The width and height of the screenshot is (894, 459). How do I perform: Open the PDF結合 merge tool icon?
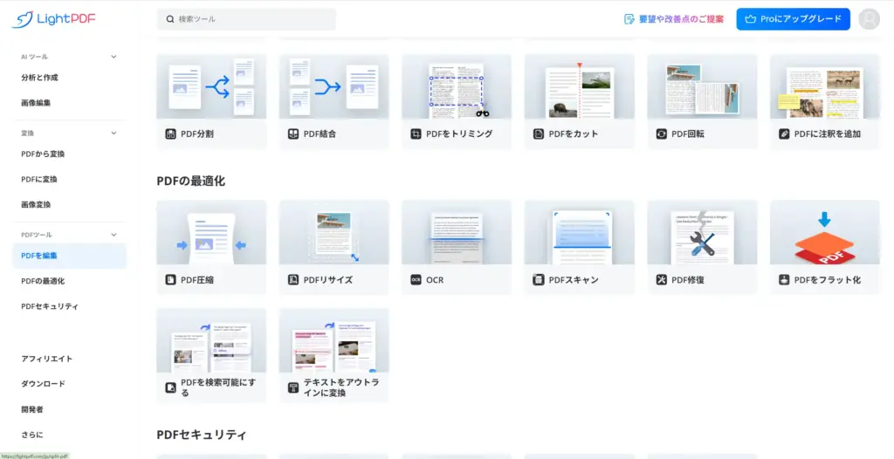tap(293, 134)
